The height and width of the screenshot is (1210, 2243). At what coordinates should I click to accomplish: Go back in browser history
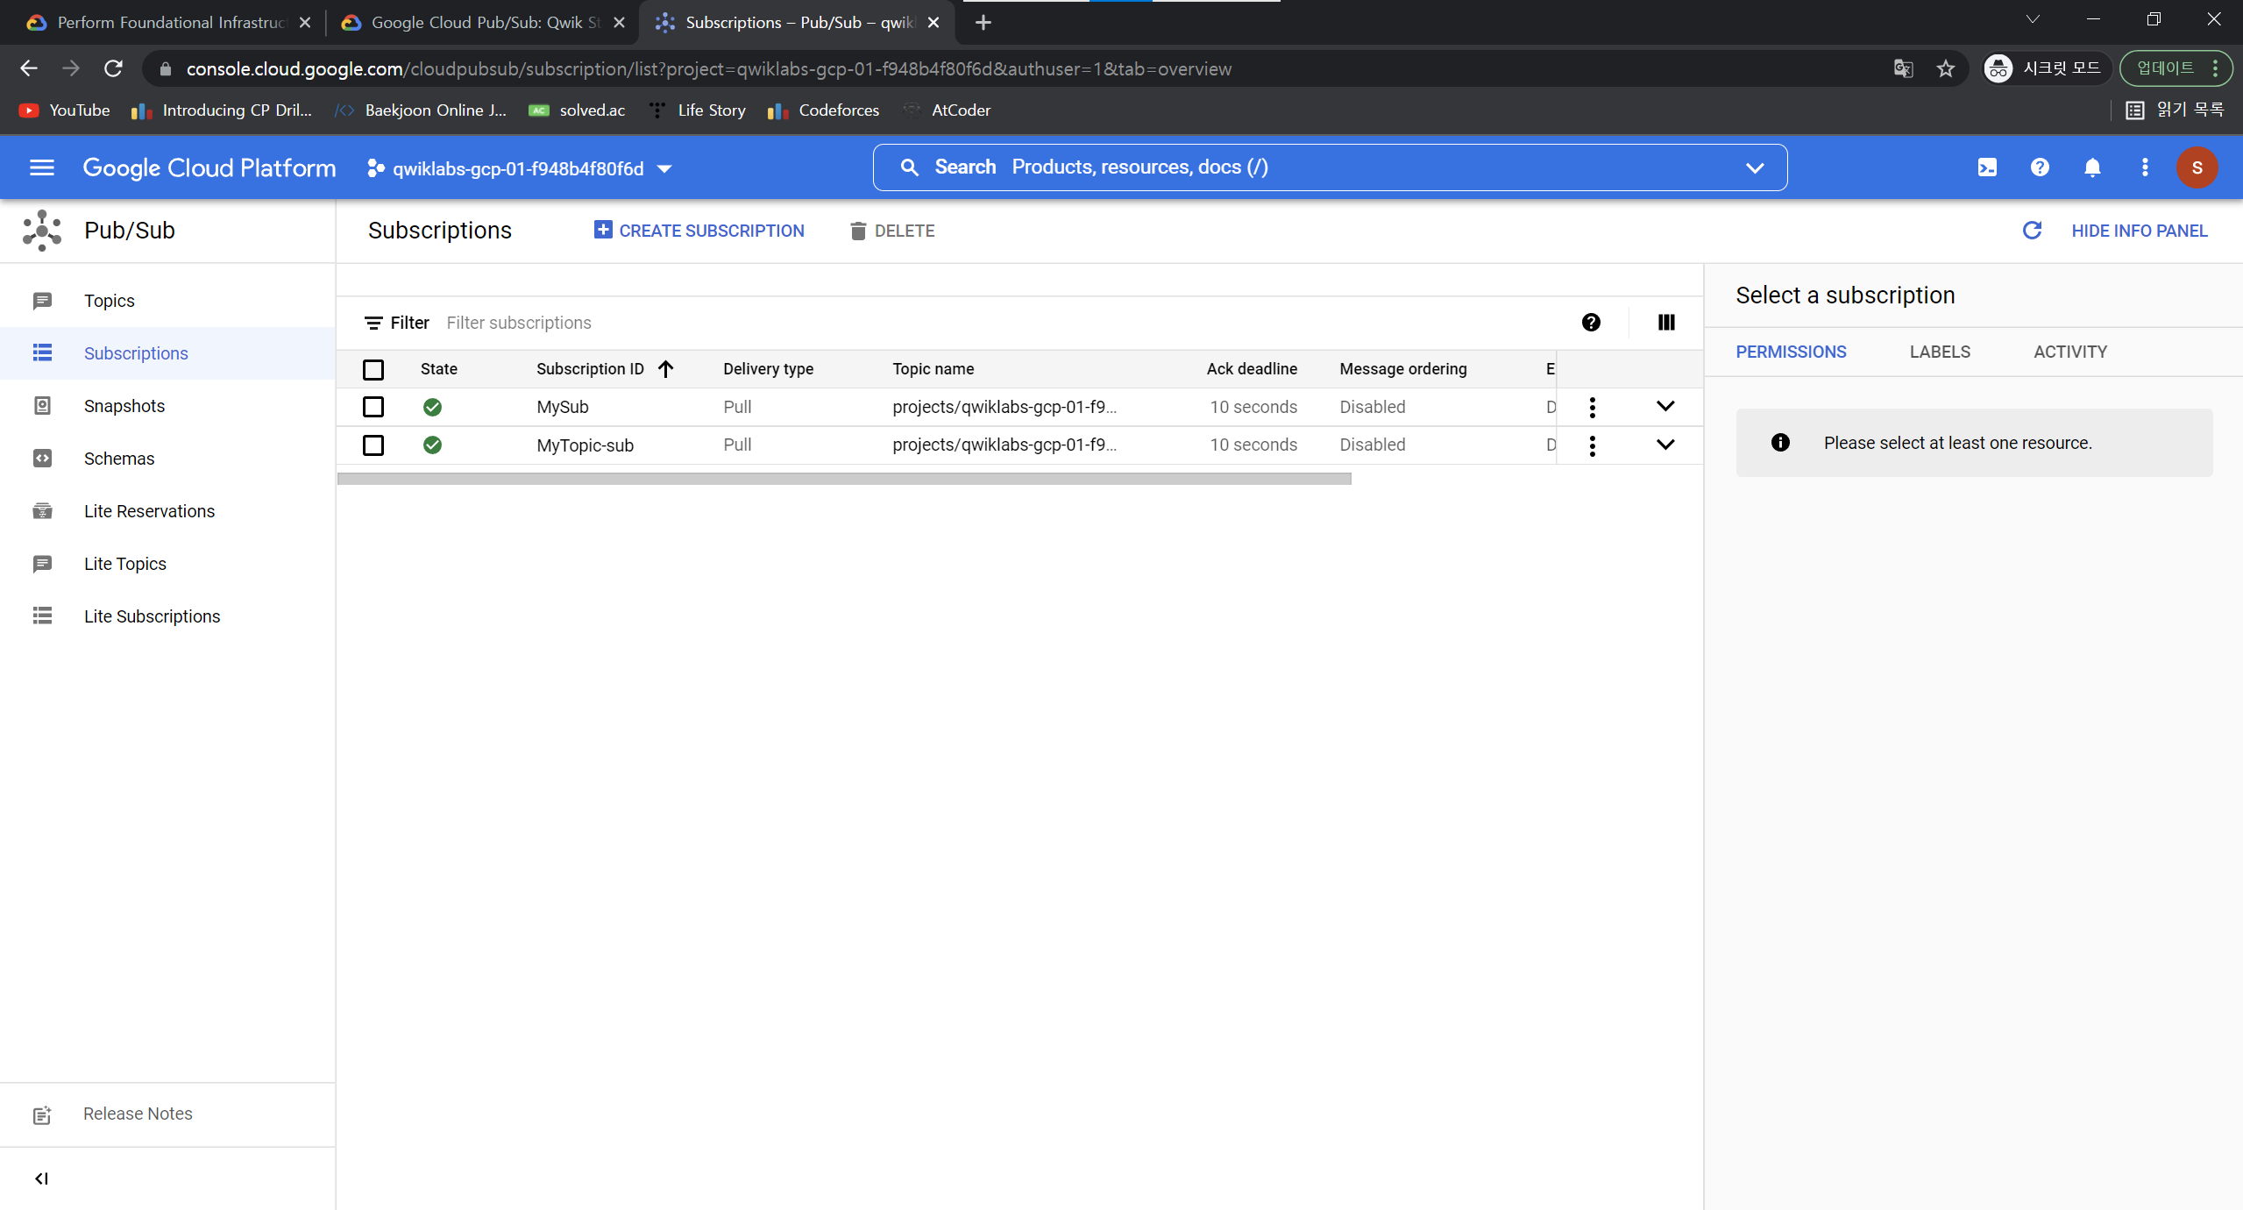pyautogui.click(x=29, y=68)
